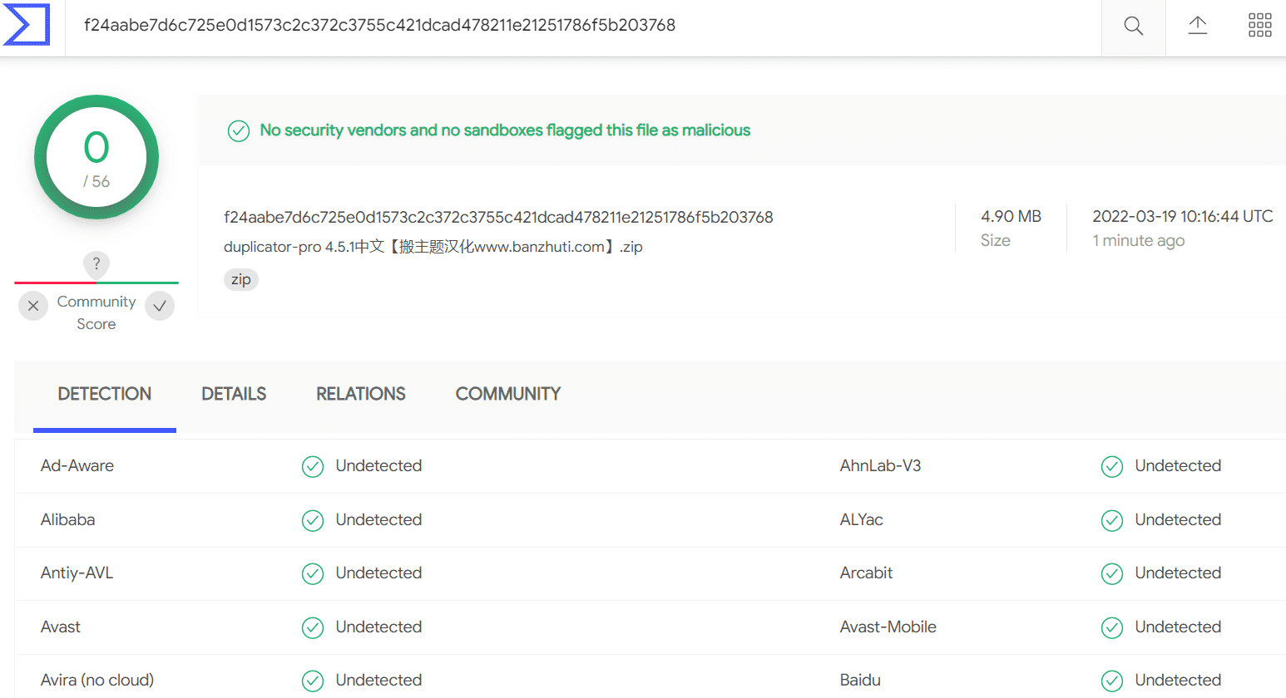Click the duplicator-pro zip filename
This screenshot has height=698, width=1286.
tap(433, 247)
